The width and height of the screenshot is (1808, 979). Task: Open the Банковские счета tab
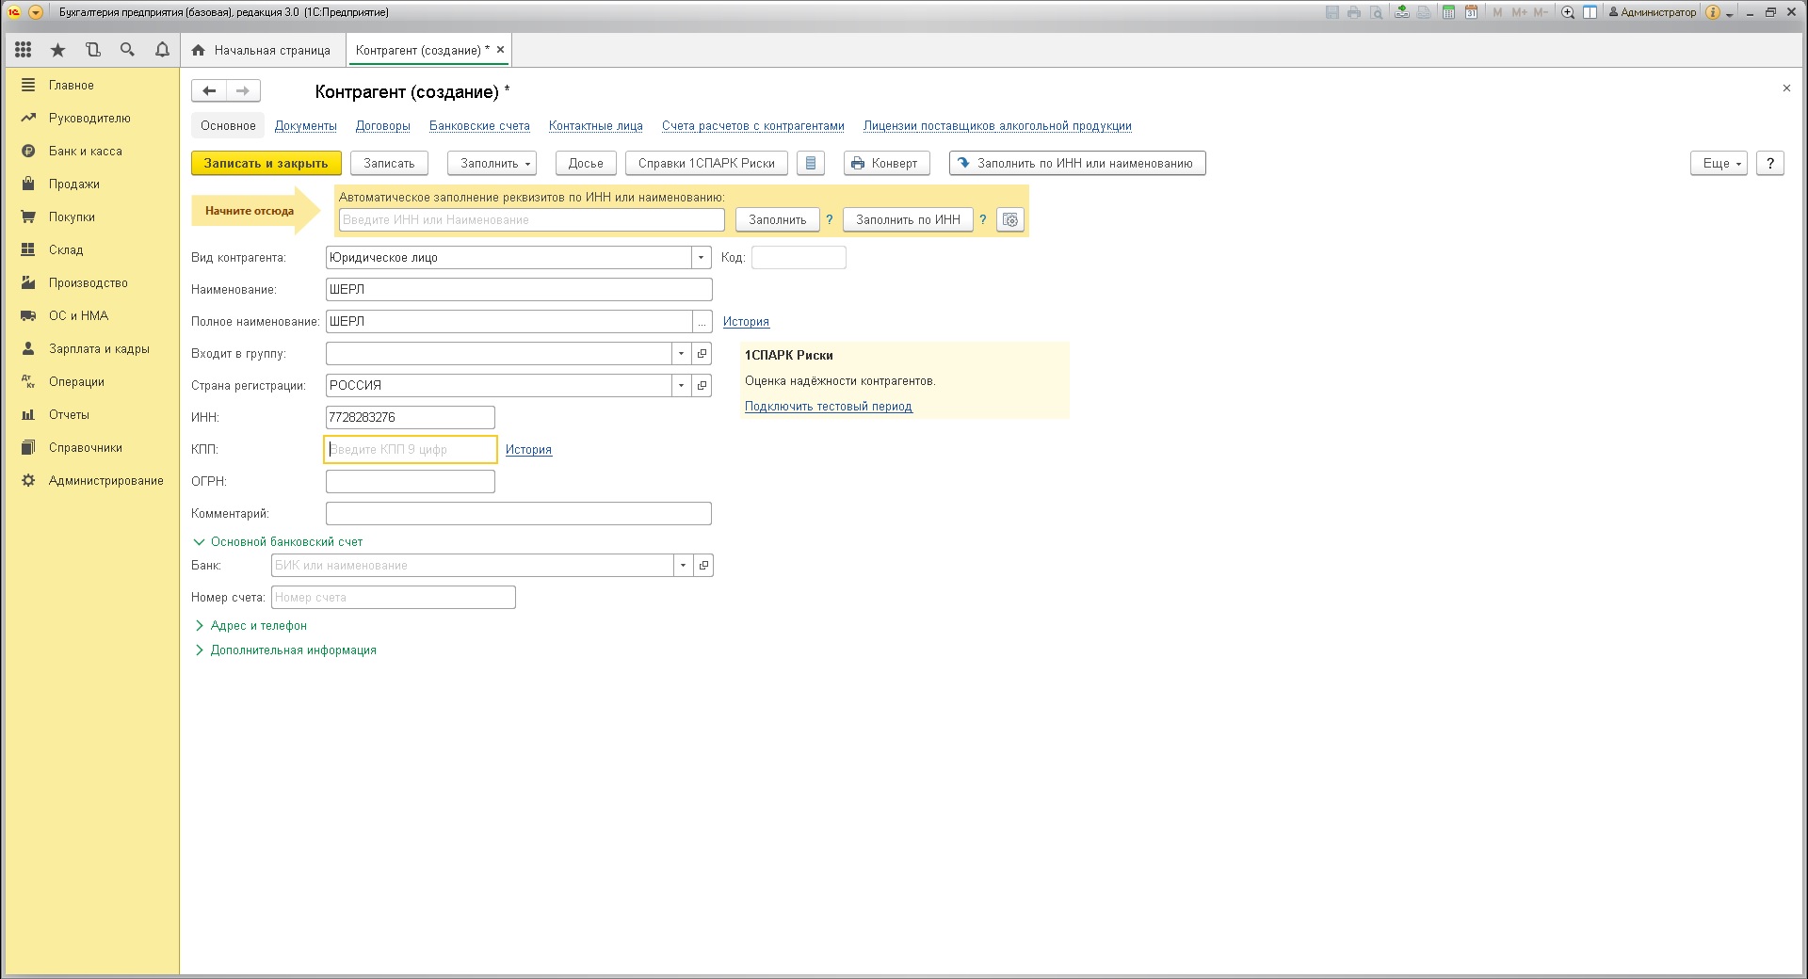click(479, 126)
